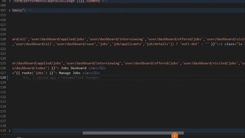
Task: Click the horizontal scrollbar thumb
Action: [x=133, y=133]
